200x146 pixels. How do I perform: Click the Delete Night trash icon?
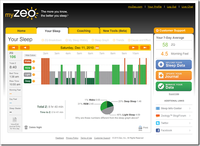click(x=26, y=127)
